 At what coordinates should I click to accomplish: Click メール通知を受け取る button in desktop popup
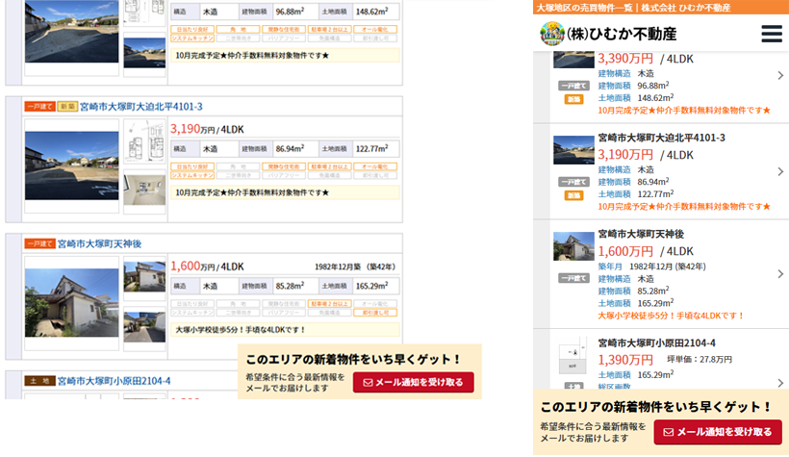[x=413, y=382]
